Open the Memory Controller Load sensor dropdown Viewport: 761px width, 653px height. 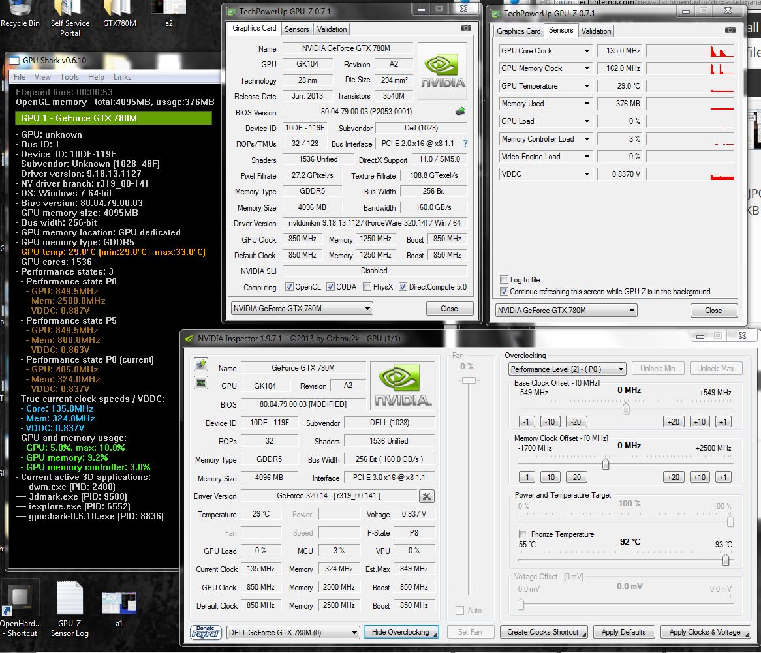[x=587, y=139]
